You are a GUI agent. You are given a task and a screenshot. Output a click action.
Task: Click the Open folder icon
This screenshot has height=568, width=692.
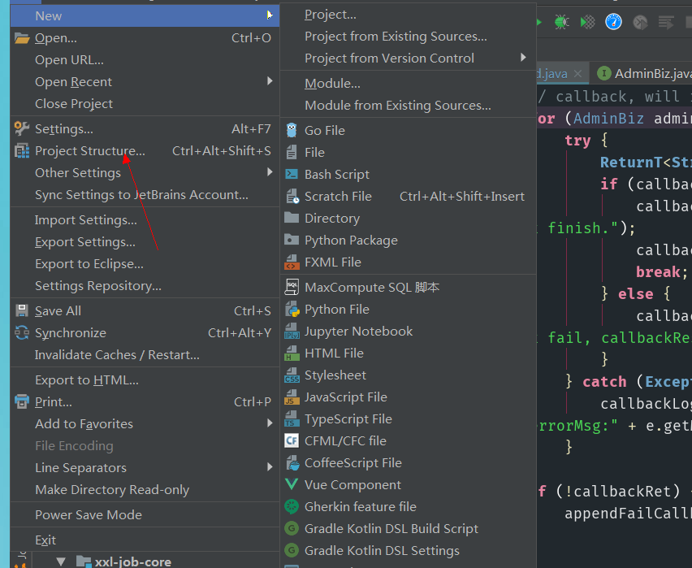pos(22,38)
